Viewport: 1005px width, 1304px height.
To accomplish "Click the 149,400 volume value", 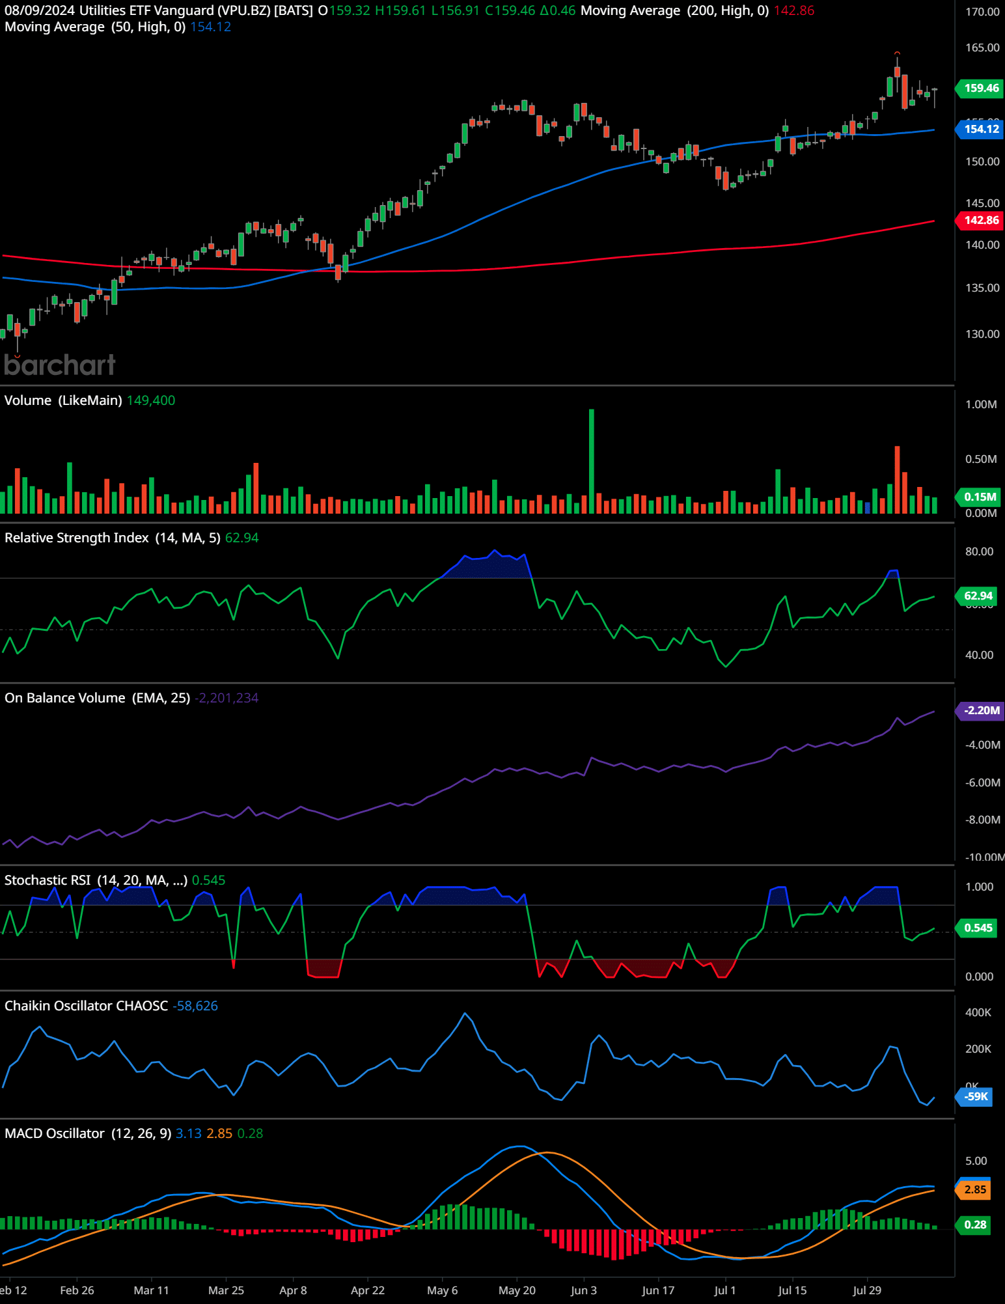I will (151, 400).
